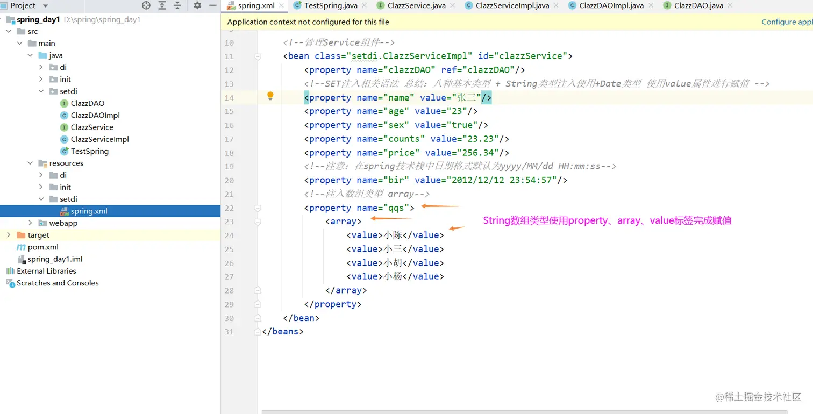Click the spring_day1 module icon
Image resolution: width=813 pixels, height=414 pixels.
tap(10, 19)
